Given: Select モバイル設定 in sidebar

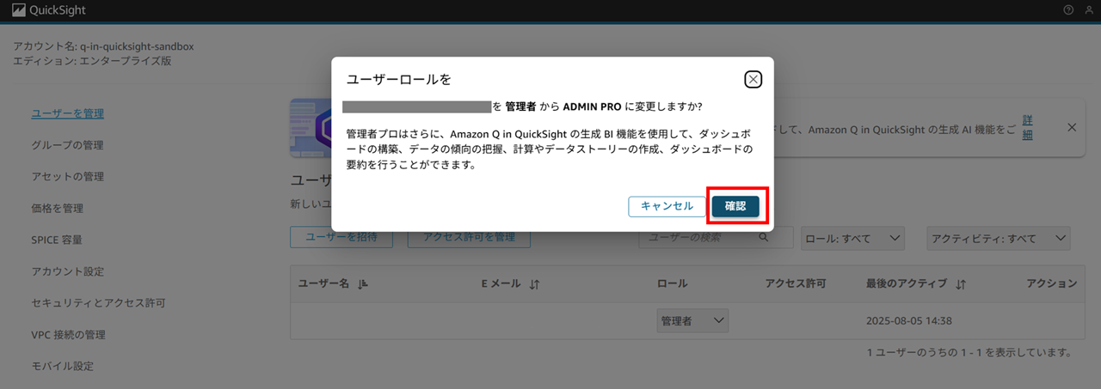Looking at the screenshot, I should 62,366.
